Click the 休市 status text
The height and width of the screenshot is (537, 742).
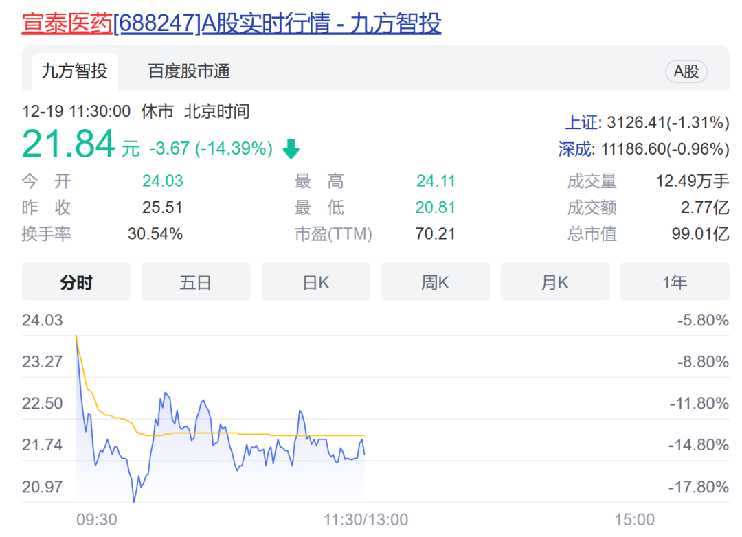tap(157, 111)
